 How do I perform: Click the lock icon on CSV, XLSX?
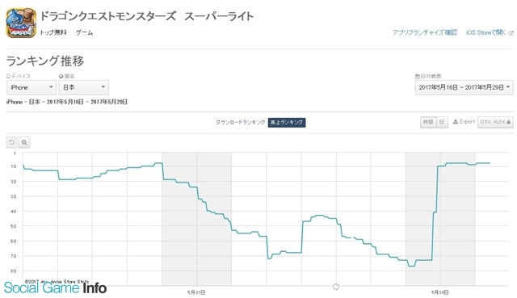tap(508, 122)
